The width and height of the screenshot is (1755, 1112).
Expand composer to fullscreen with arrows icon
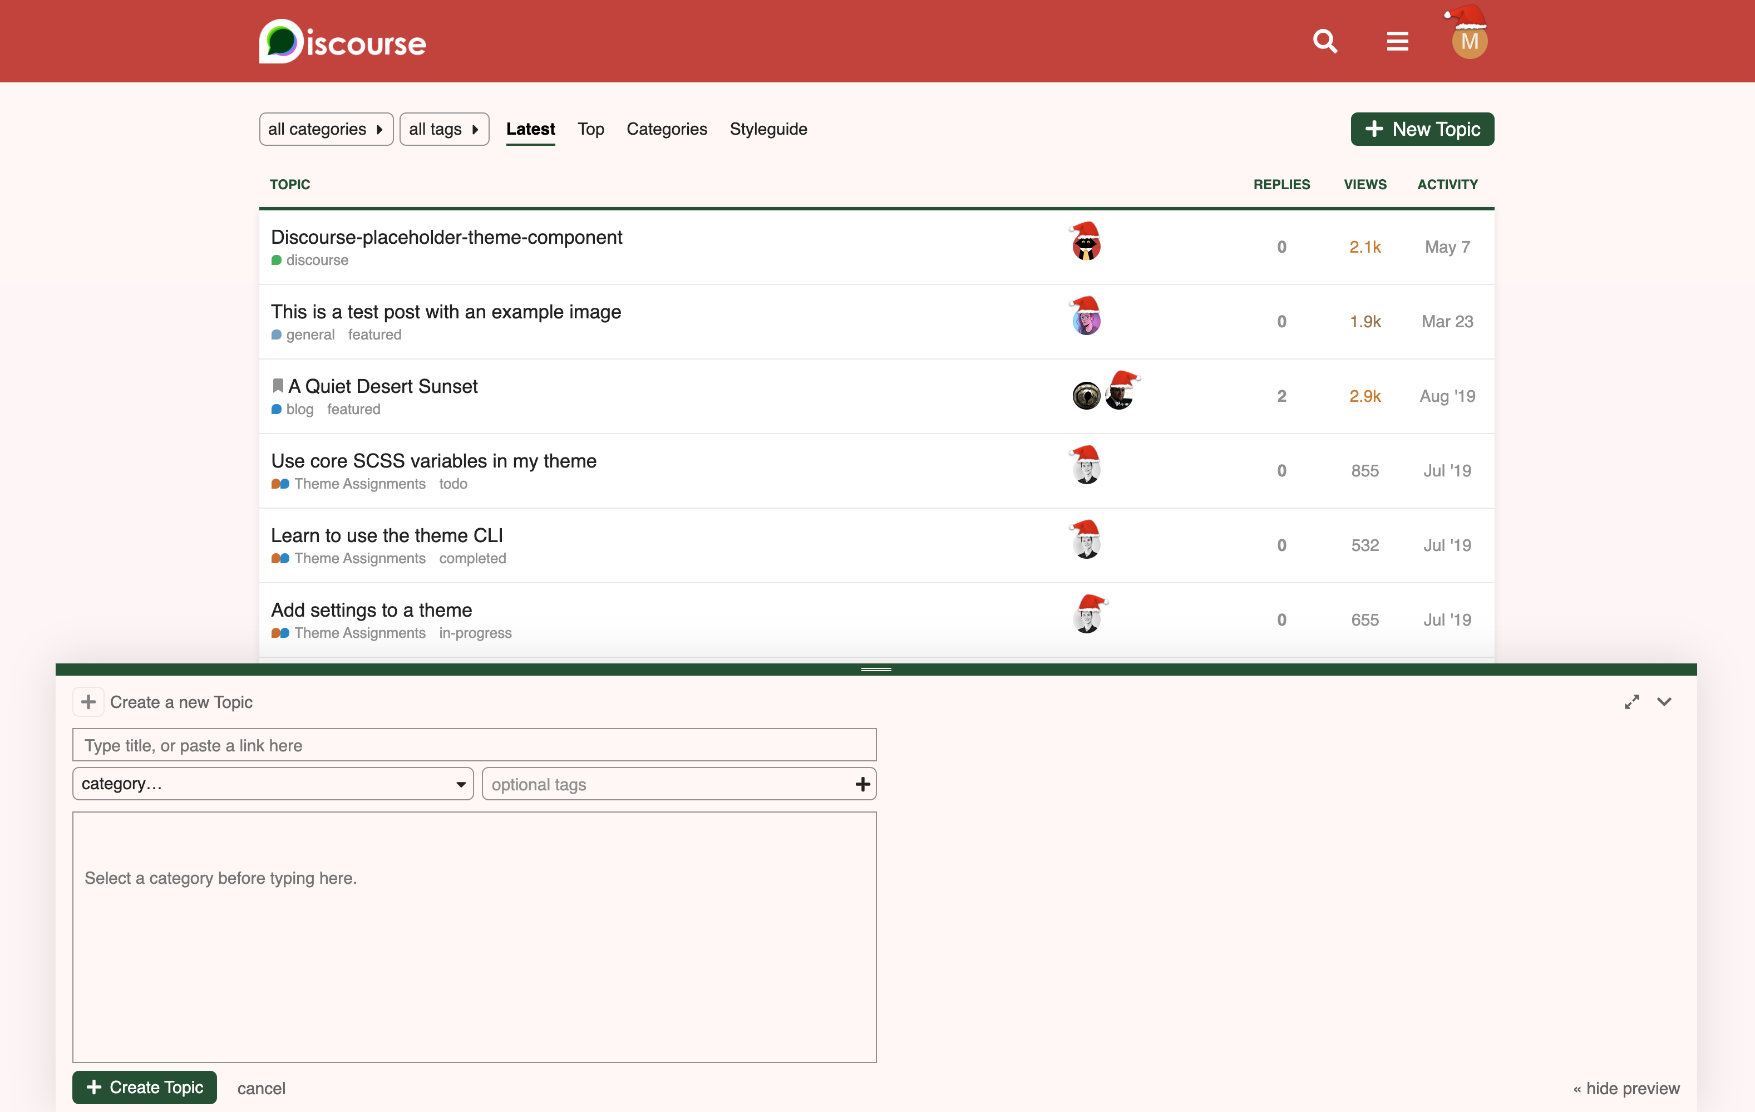coord(1631,701)
